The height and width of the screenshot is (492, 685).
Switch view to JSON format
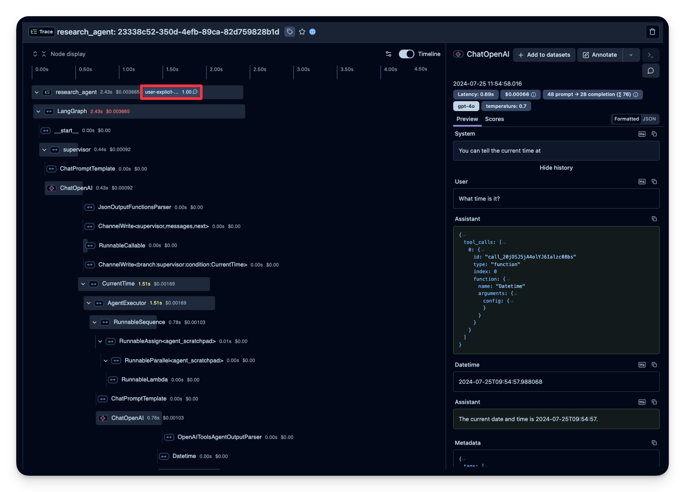point(649,119)
